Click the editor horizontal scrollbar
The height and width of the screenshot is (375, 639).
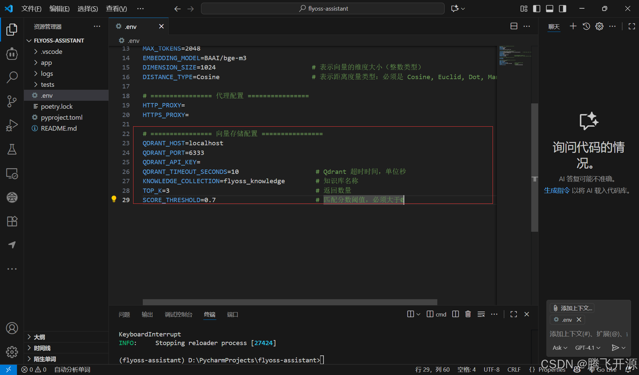pos(290,302)
